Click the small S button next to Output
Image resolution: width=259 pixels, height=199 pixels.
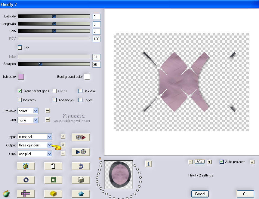(x=63, y=145)
